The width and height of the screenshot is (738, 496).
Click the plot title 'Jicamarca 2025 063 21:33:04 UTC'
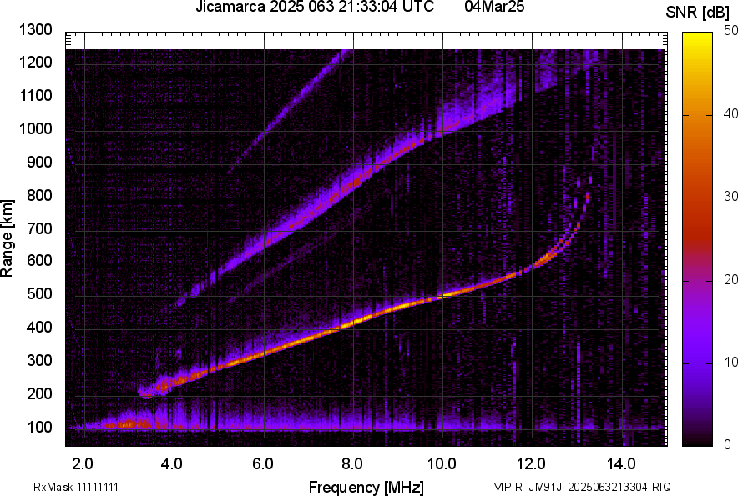pyautogui.click(x=315, y=7)
